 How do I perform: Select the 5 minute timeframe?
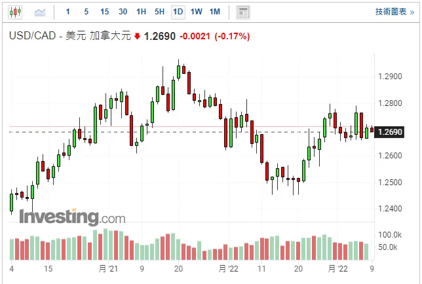pos(86,12)
